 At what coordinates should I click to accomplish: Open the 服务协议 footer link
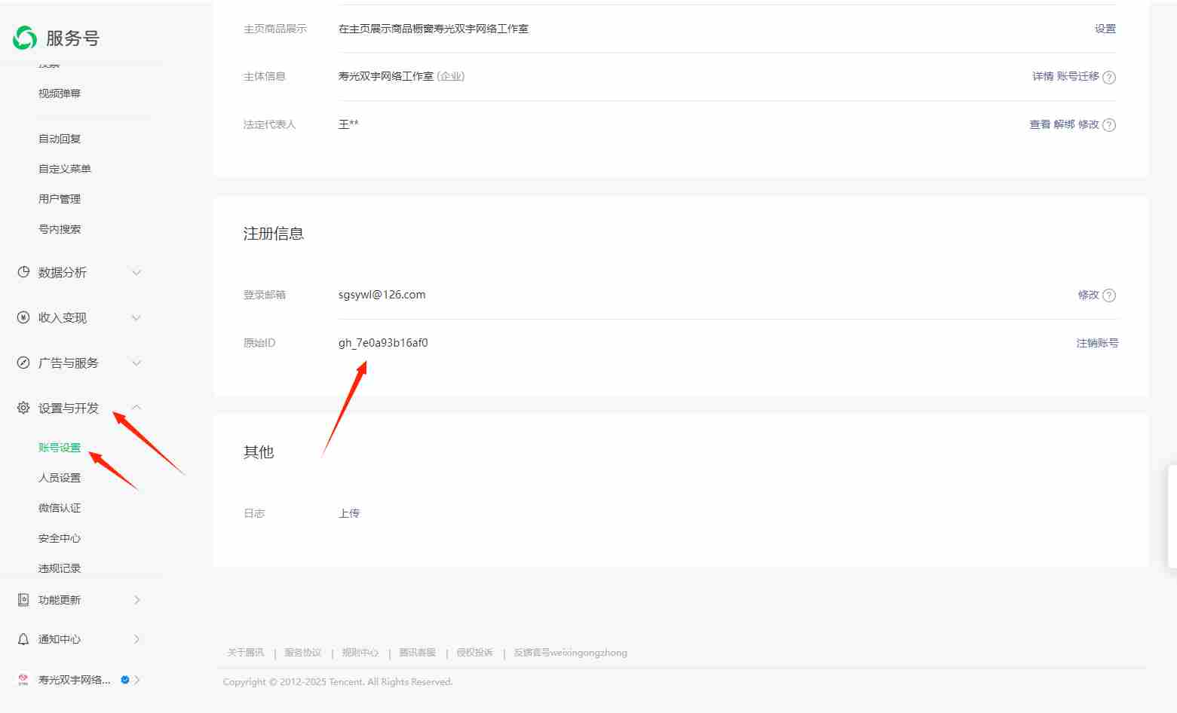click(302, 653)
